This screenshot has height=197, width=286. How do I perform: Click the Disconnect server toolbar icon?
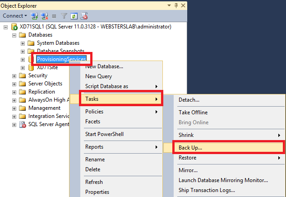pyautogui.click(x=44, y=15)
